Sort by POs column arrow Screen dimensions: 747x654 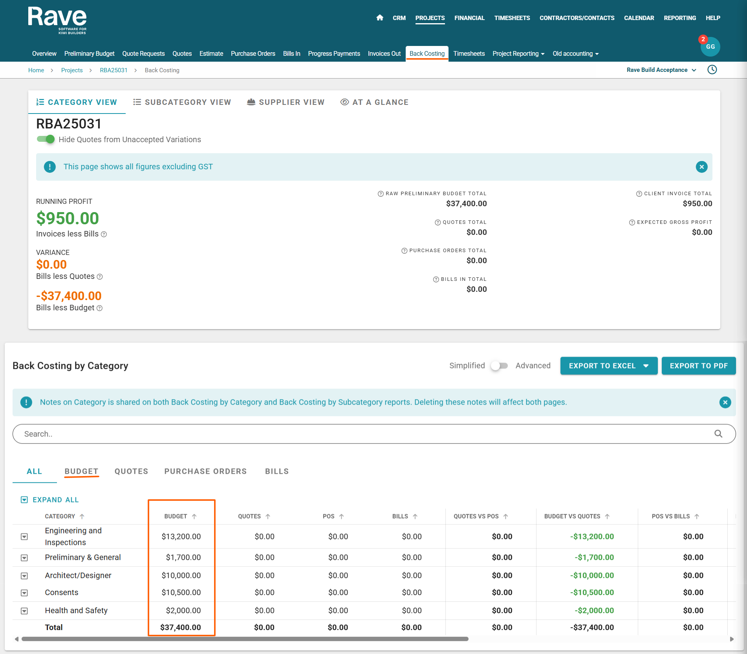(x=341, y=517)
